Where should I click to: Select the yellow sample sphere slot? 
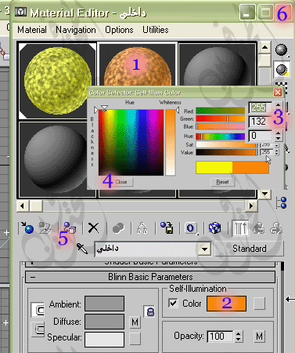tap(57, 81)
